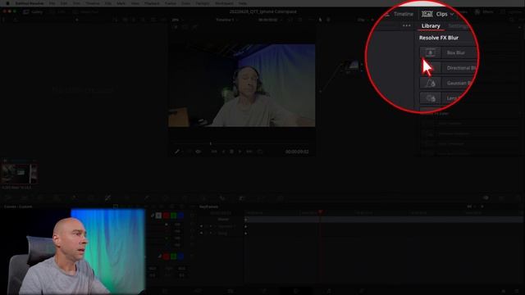
Task: Switch to the Settings tab beside Library
Action: (459, 25)
